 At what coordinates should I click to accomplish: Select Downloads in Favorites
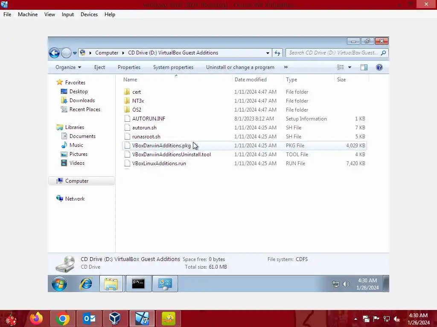click(x=82, y=100)
